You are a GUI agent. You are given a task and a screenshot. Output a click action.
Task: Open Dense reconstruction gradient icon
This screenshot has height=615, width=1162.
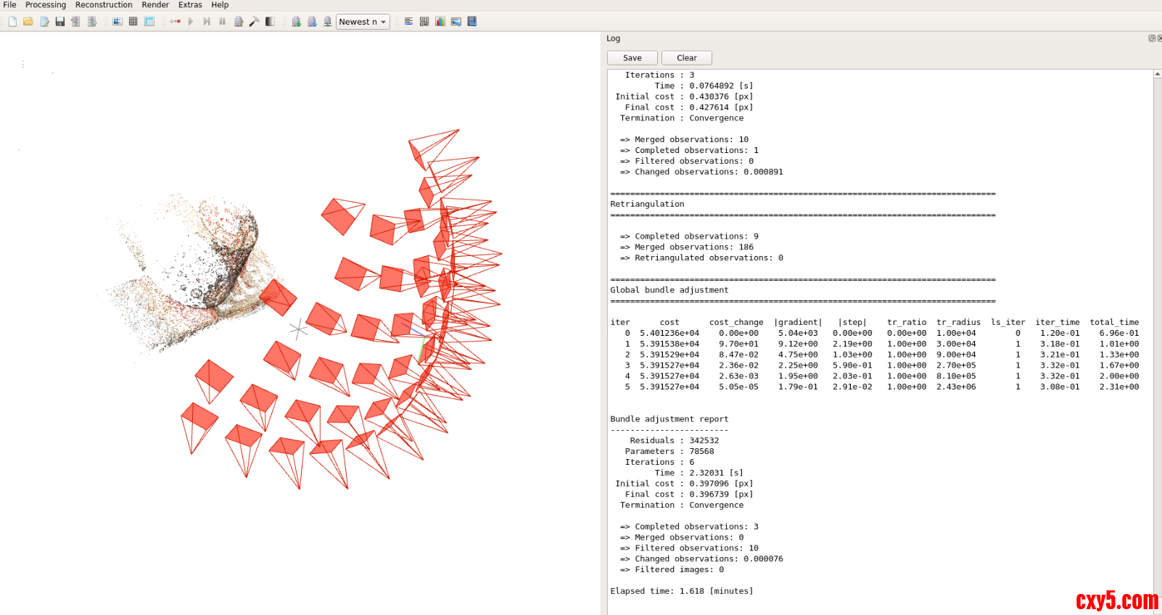(270, 22)
